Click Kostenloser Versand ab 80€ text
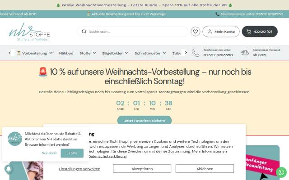The height and width of the screenshot is (180, 289). (x=266, y=53)
